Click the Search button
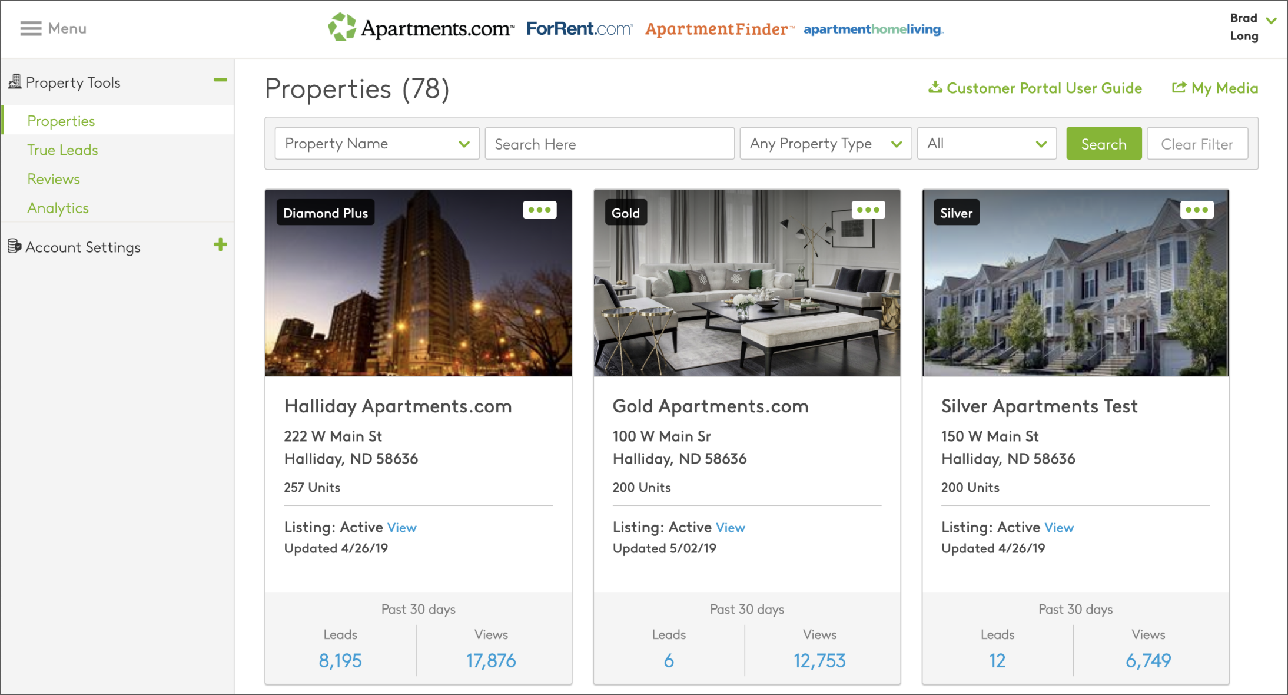Image resolution: width=1288 pixels, height=695 pixels. click(1104, 143)
